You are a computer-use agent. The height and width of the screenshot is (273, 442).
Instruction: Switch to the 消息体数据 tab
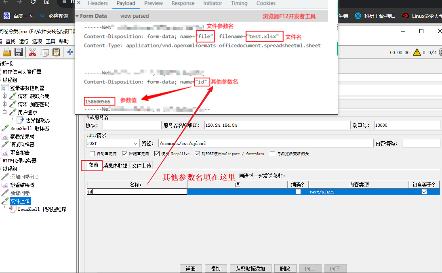pyautogui.click(x=116, y=165)
